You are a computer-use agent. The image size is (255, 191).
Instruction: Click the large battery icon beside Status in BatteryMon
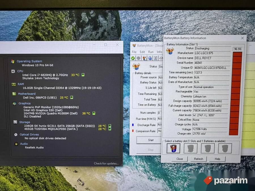click(x=136, y=66)
